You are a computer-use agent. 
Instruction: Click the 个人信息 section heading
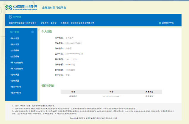[x=47, y=31]
